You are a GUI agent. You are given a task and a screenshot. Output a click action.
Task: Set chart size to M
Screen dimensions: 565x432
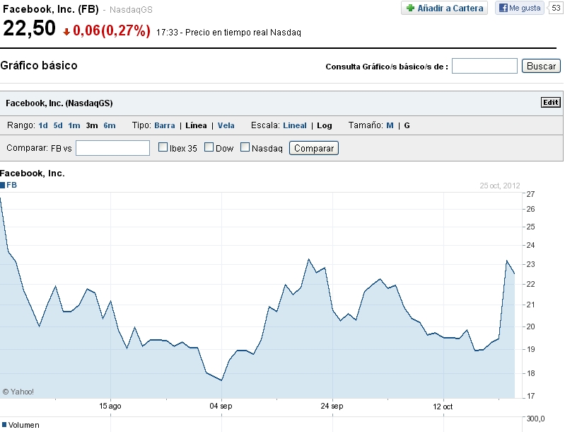[390, 125]
